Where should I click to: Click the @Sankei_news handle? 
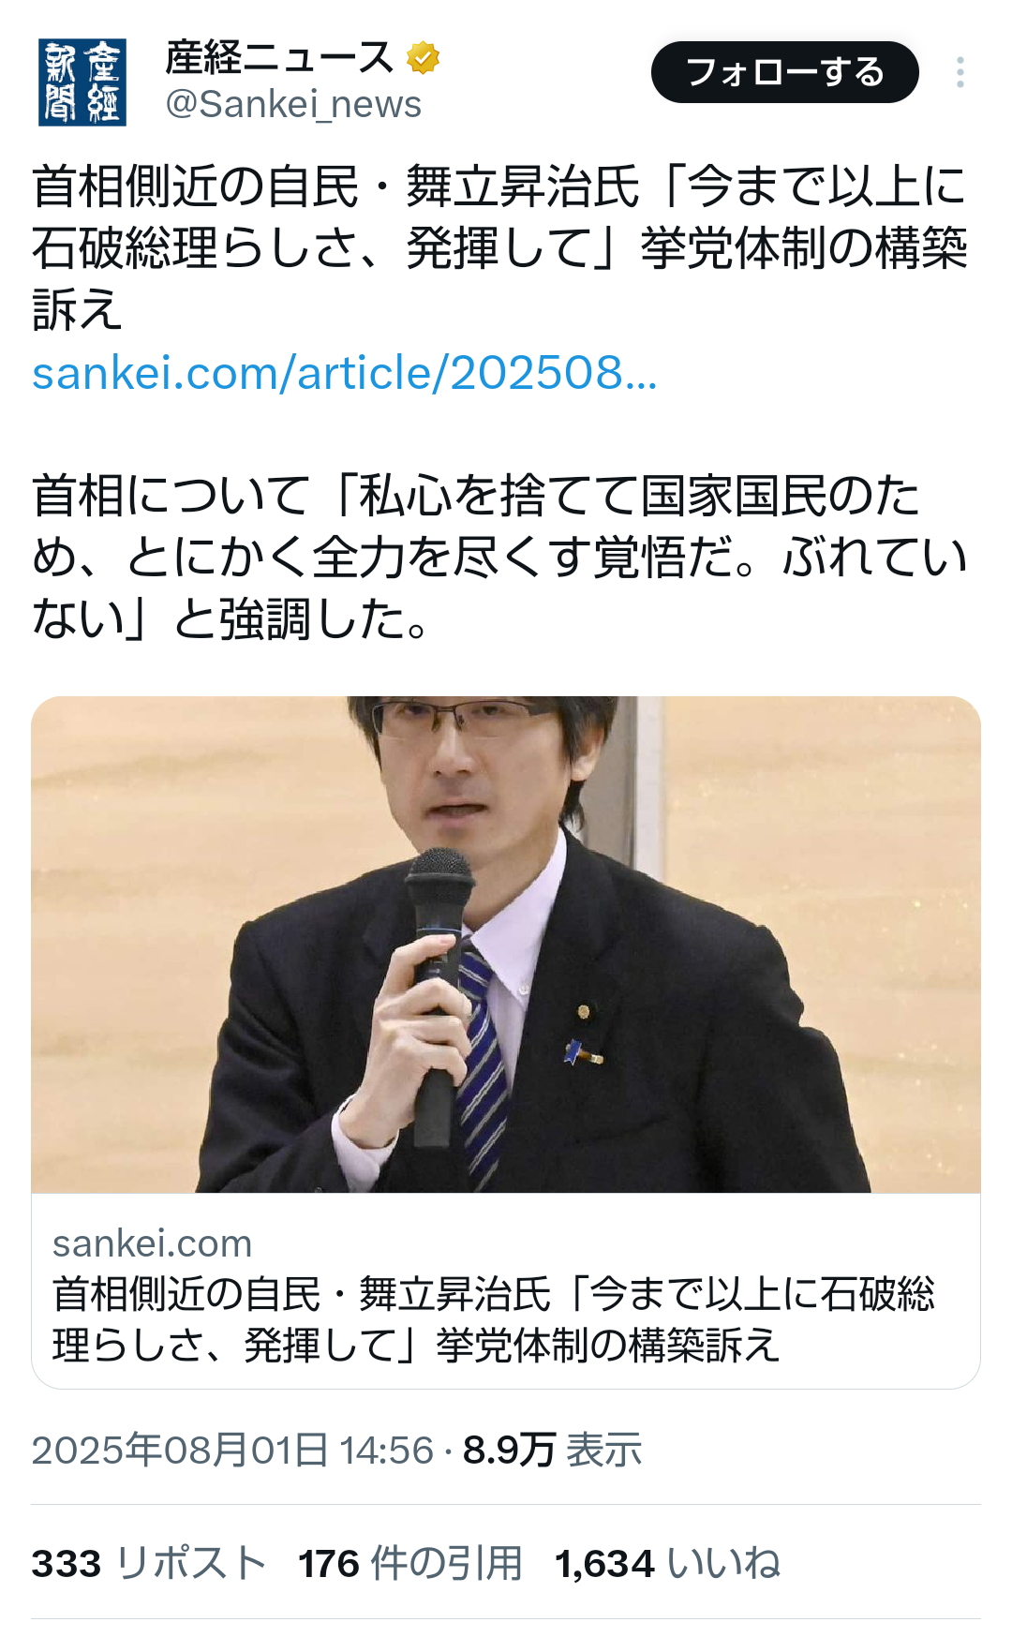tap(293, 105)
